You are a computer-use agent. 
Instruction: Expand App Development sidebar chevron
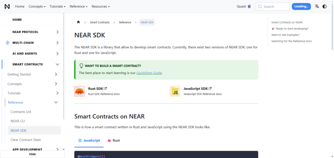pyautogui.click(x=57, y=149)
